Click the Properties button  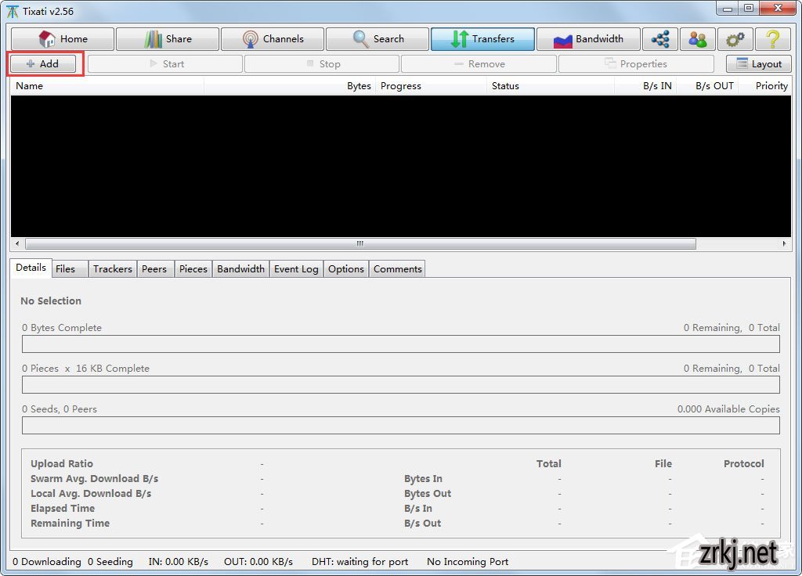pyautogui.click(x=636, y=64)
